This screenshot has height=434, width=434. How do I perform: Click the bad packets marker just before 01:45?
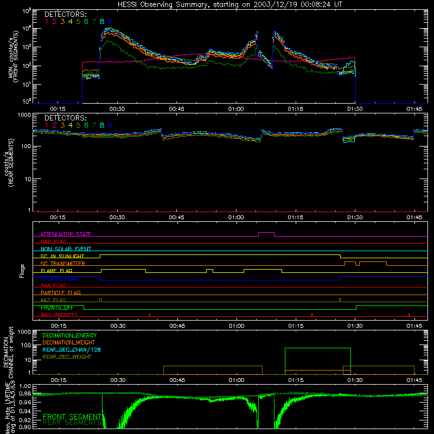pyautogui.click(x=409, y=315)
